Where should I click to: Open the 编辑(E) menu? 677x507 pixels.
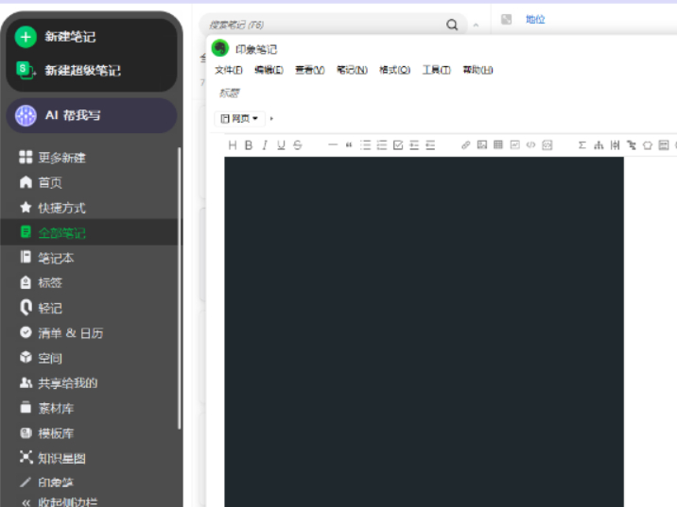pyautogui.click(x=269, y=70)
